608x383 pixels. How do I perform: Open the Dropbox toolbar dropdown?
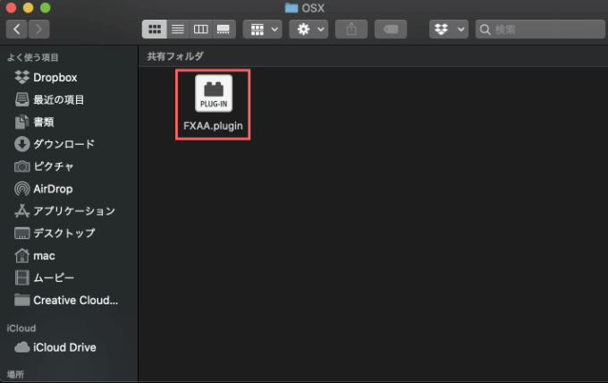449,30
